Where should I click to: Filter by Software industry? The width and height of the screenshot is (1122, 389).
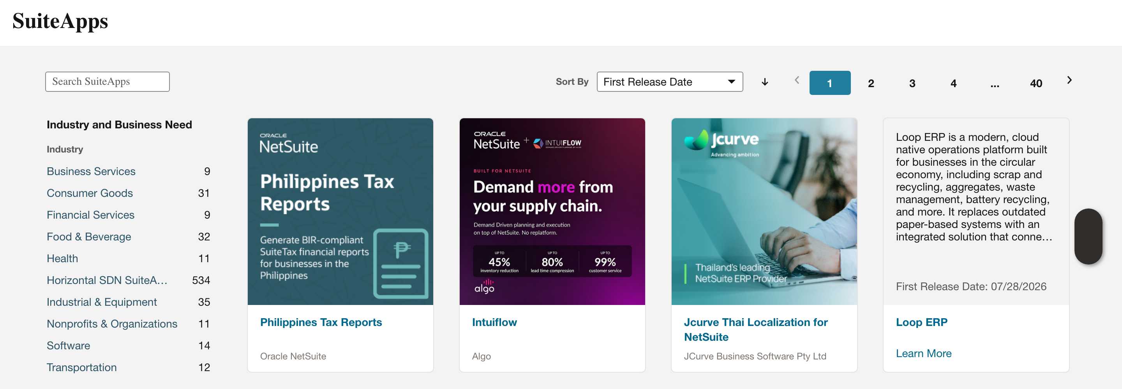(69, 345)
